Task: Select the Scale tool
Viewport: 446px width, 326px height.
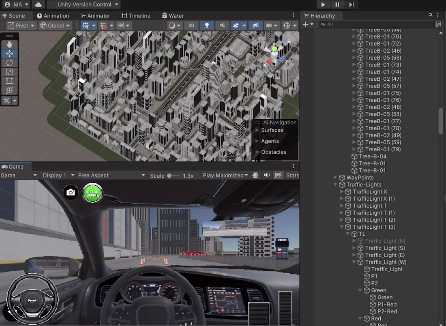Action: click(9, 72)
